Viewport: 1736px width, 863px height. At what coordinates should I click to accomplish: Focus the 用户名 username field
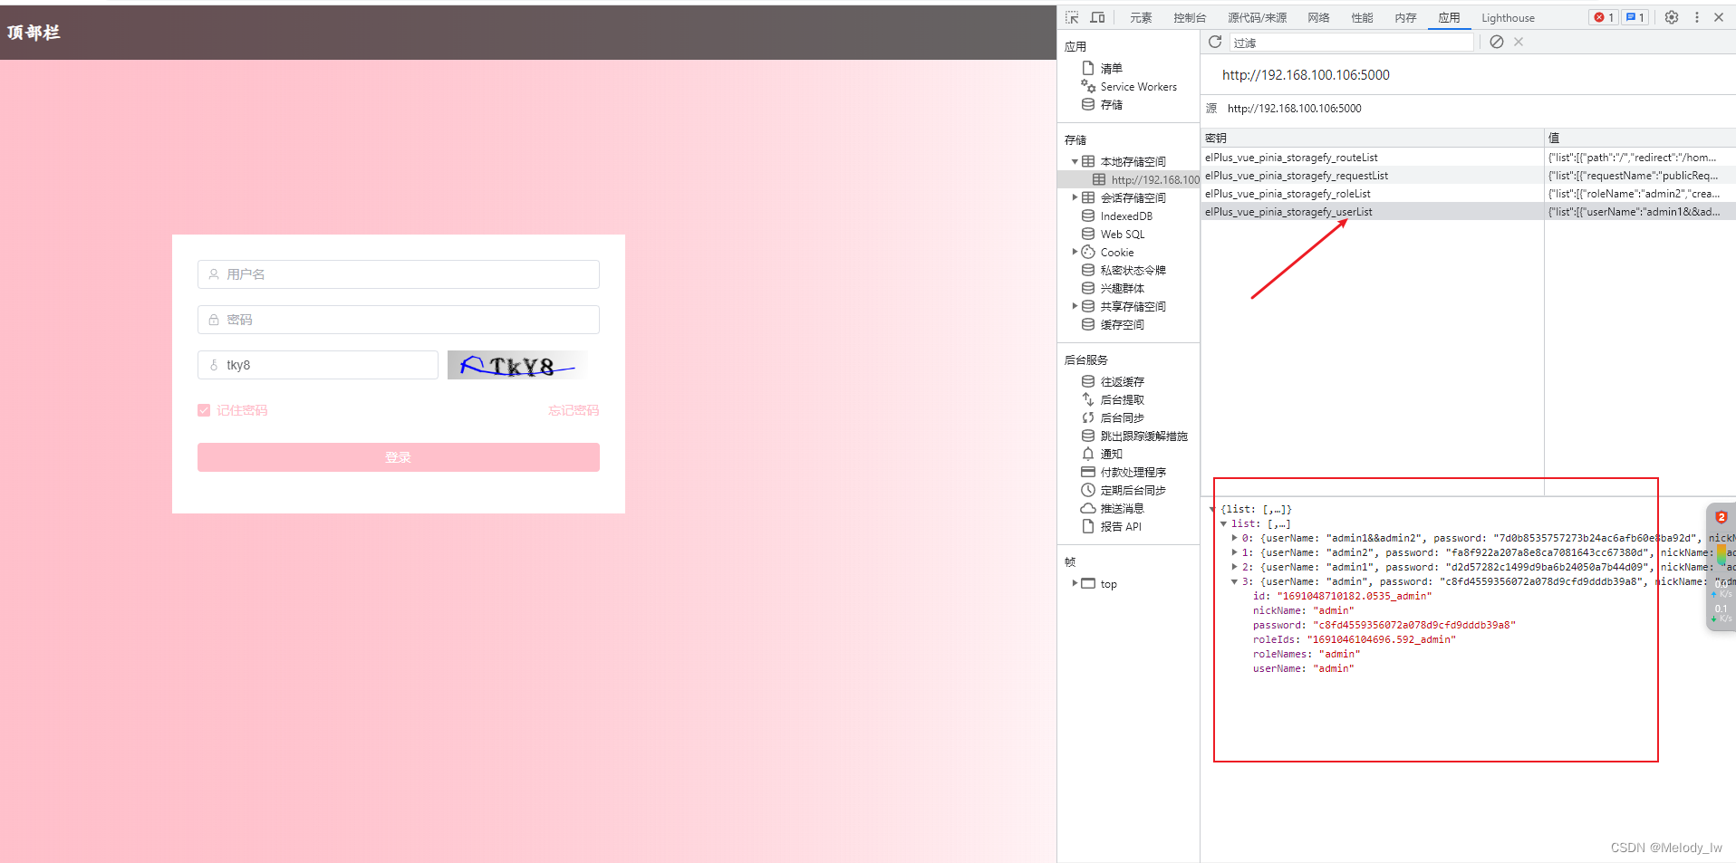(399, 274)
